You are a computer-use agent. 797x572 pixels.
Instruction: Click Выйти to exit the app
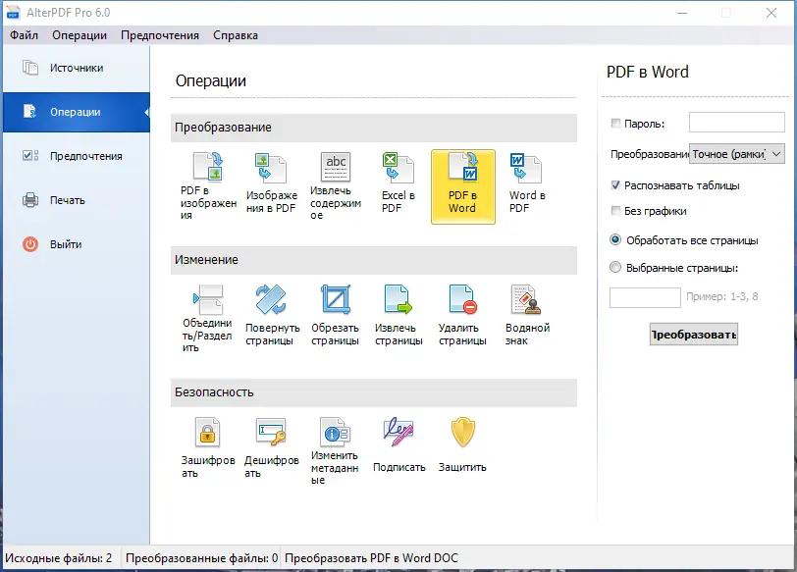[77, 244]
